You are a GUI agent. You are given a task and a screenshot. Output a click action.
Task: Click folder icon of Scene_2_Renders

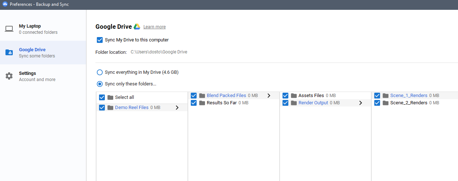[x=386, y=103]
